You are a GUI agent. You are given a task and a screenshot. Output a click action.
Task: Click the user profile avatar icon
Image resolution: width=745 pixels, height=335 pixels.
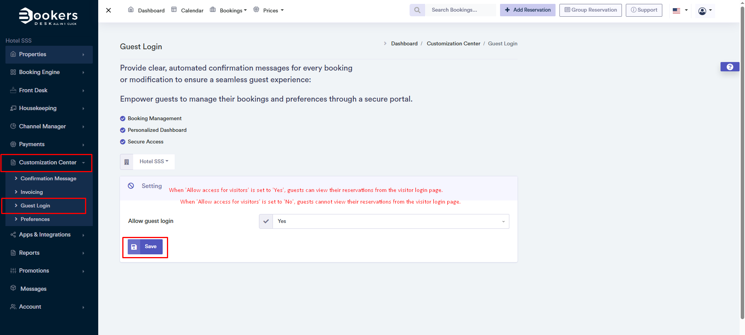click(702, 11)
